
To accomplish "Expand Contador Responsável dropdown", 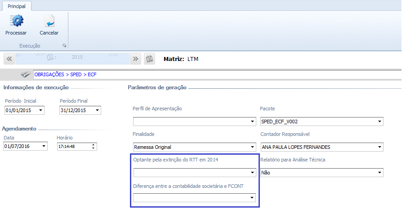I will [379, 147].
